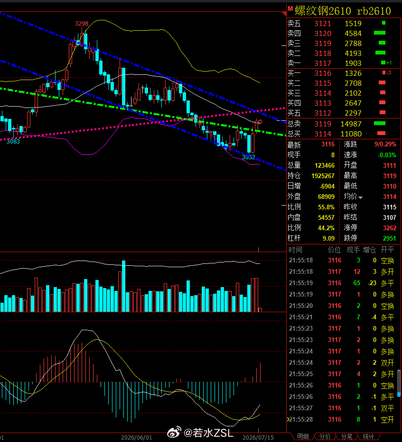Viewport: 402px width, 442px height.
Task: Click the trade detail scrollbar thumb
Action: 399,383
